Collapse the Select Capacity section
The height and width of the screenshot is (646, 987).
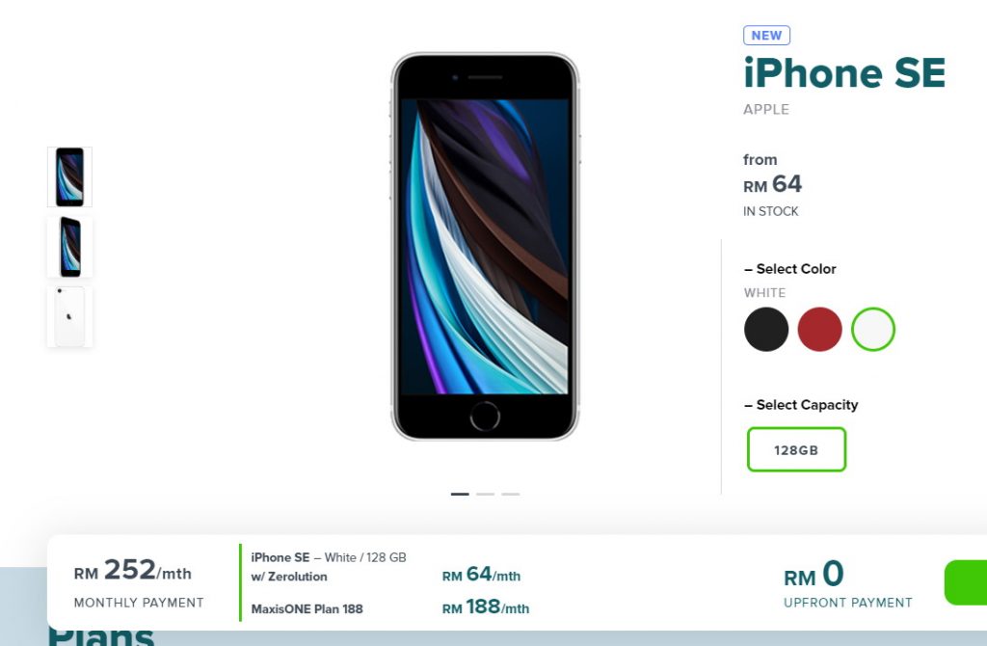(x=801, y=405)
